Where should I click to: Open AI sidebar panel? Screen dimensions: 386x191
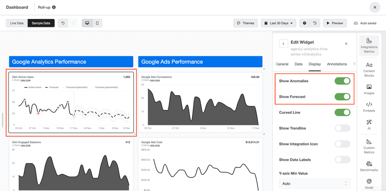369,125
